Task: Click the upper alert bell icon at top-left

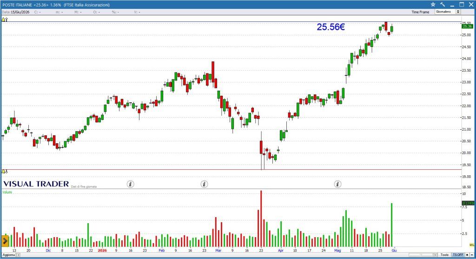Action: 4,20
